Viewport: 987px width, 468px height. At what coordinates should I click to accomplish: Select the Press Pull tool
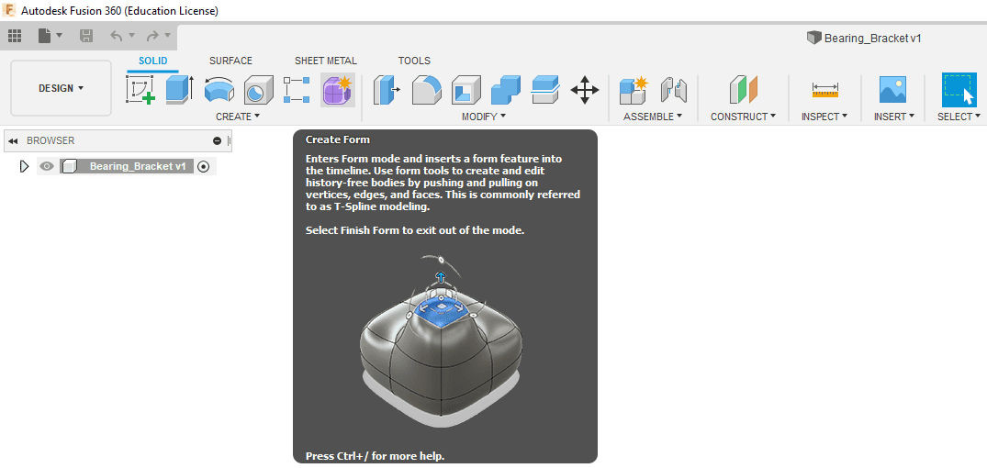[x=387, y=90]
